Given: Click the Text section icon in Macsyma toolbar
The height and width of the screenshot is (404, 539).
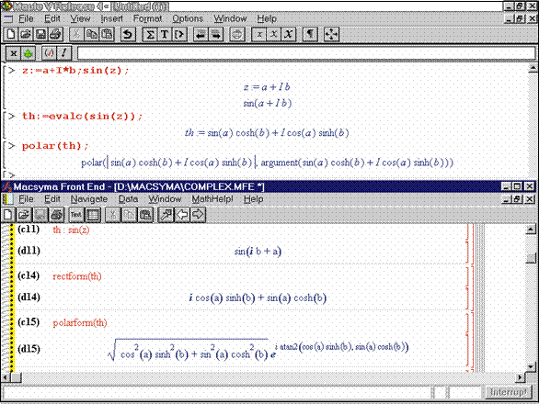Looking at the screenshot, I should coord(76,215).
